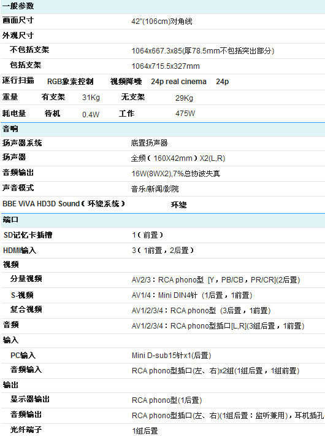Screen dimensions: 325x436
Task: Select the PC输入 Mini D-sub15针 value
Action: point(171,356)
